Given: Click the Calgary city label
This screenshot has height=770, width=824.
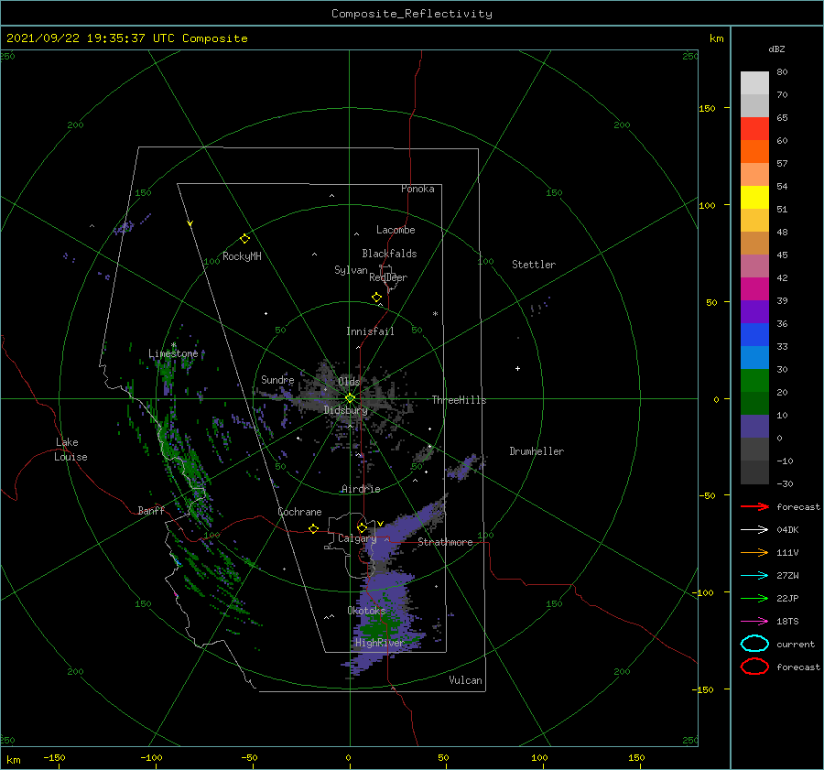Looking at the screenshot, I should [x=357, y=538].
